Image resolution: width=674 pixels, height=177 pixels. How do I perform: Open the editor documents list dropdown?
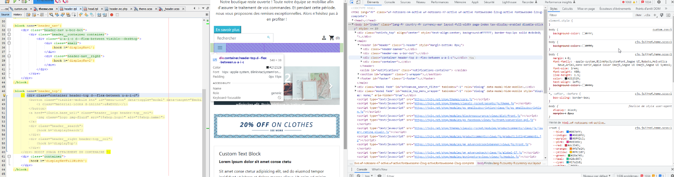tap(203, 8)
